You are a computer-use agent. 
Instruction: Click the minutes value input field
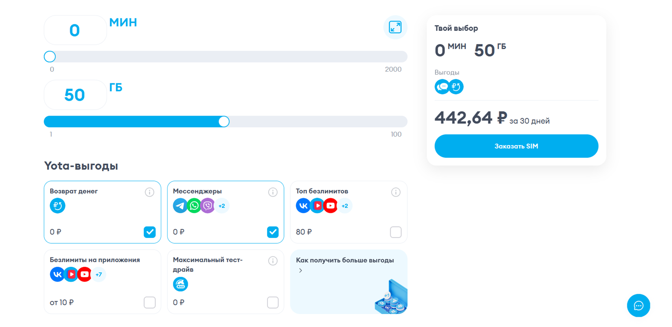tap(75, 30)
